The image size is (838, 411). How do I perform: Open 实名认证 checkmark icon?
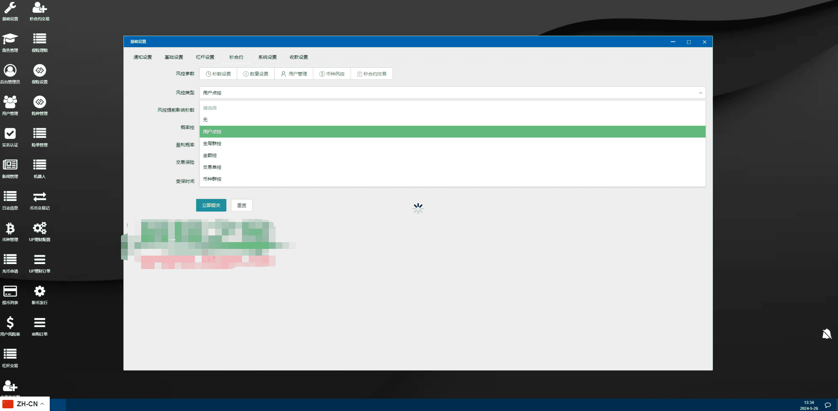[10, 134]
